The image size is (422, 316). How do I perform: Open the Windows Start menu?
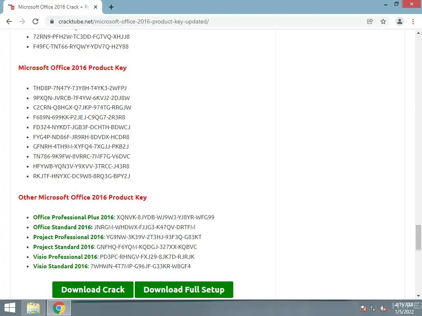[10, 308]
